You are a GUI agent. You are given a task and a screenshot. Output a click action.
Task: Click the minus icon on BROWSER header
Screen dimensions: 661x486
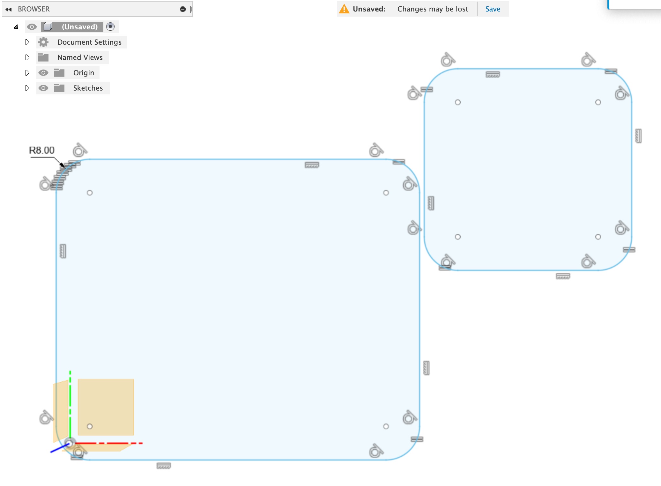click(183, 9)
